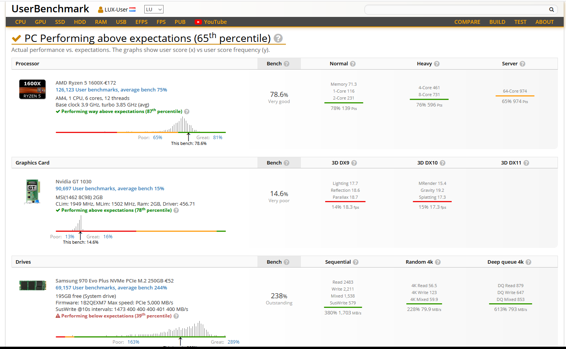The width and height of the screenshot is (566, 349).
Task: Click the Ryzen 5 1600X processor thumbnail
Action: coord(32,89)
